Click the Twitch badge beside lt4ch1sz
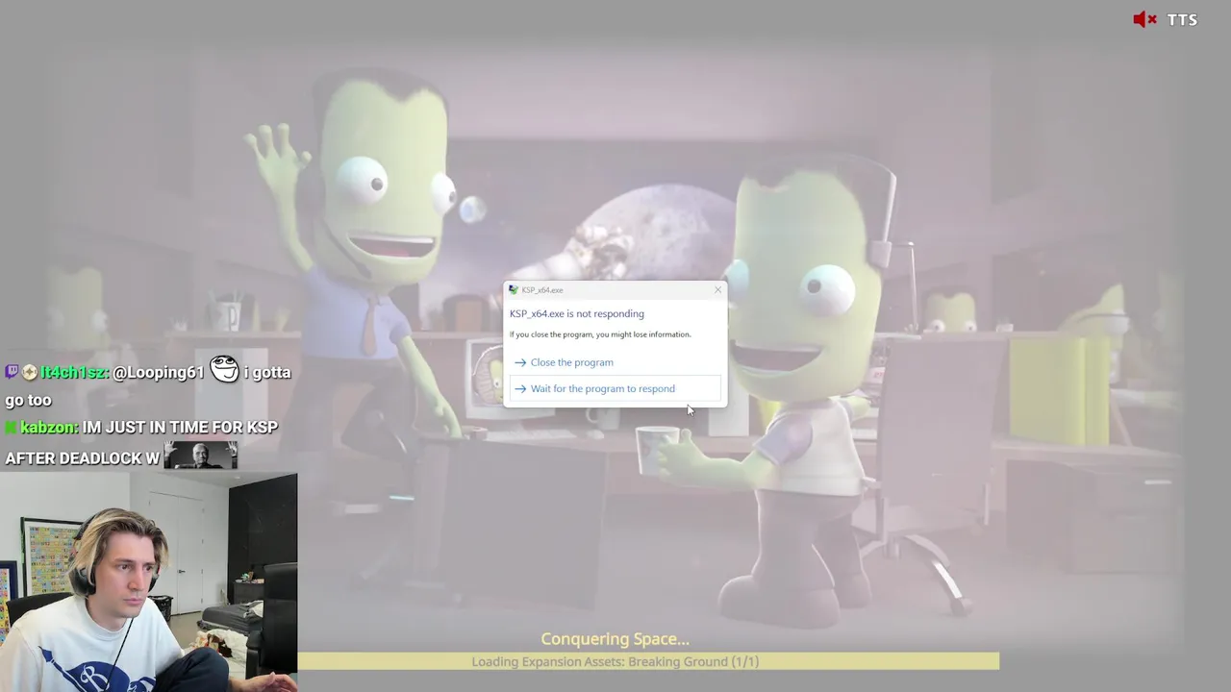The height and width of the screenshot is (692, 1231). (x=12, y=372)
